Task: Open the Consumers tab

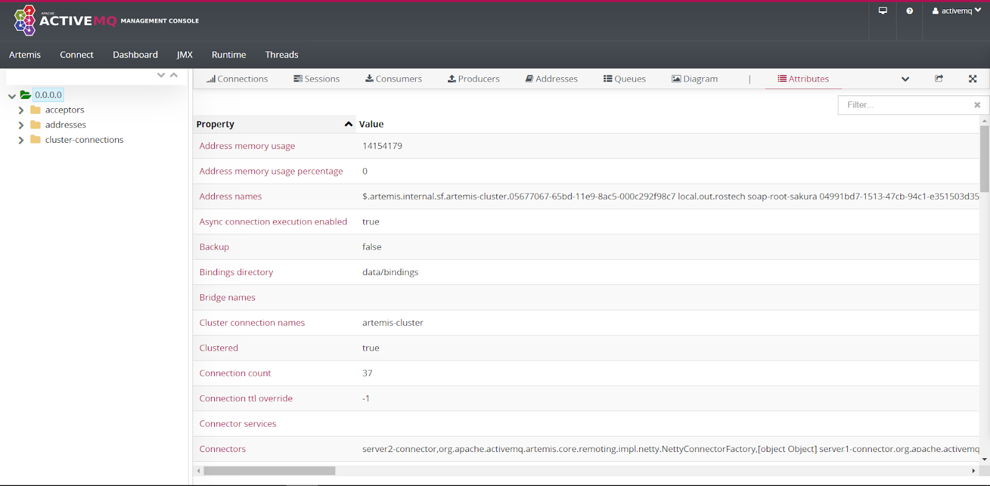Action: 394,79
